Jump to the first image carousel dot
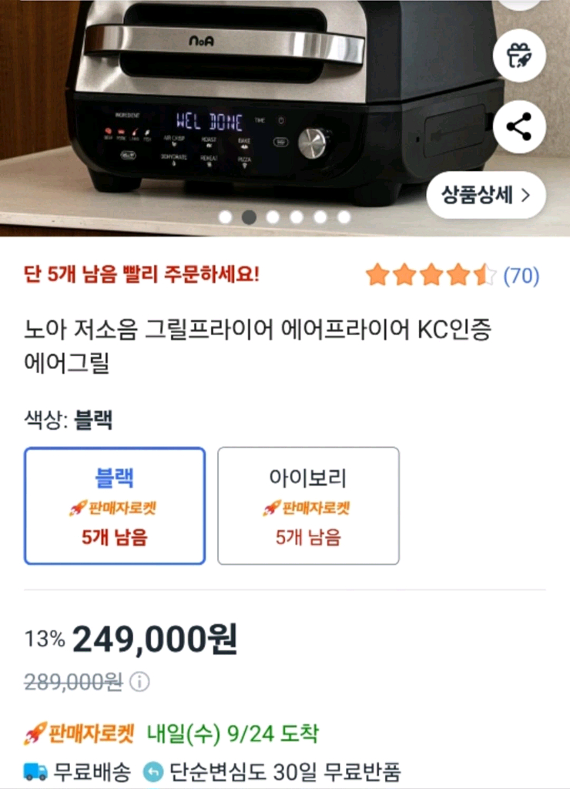The image size is (570, 789). tap(225, 217)
